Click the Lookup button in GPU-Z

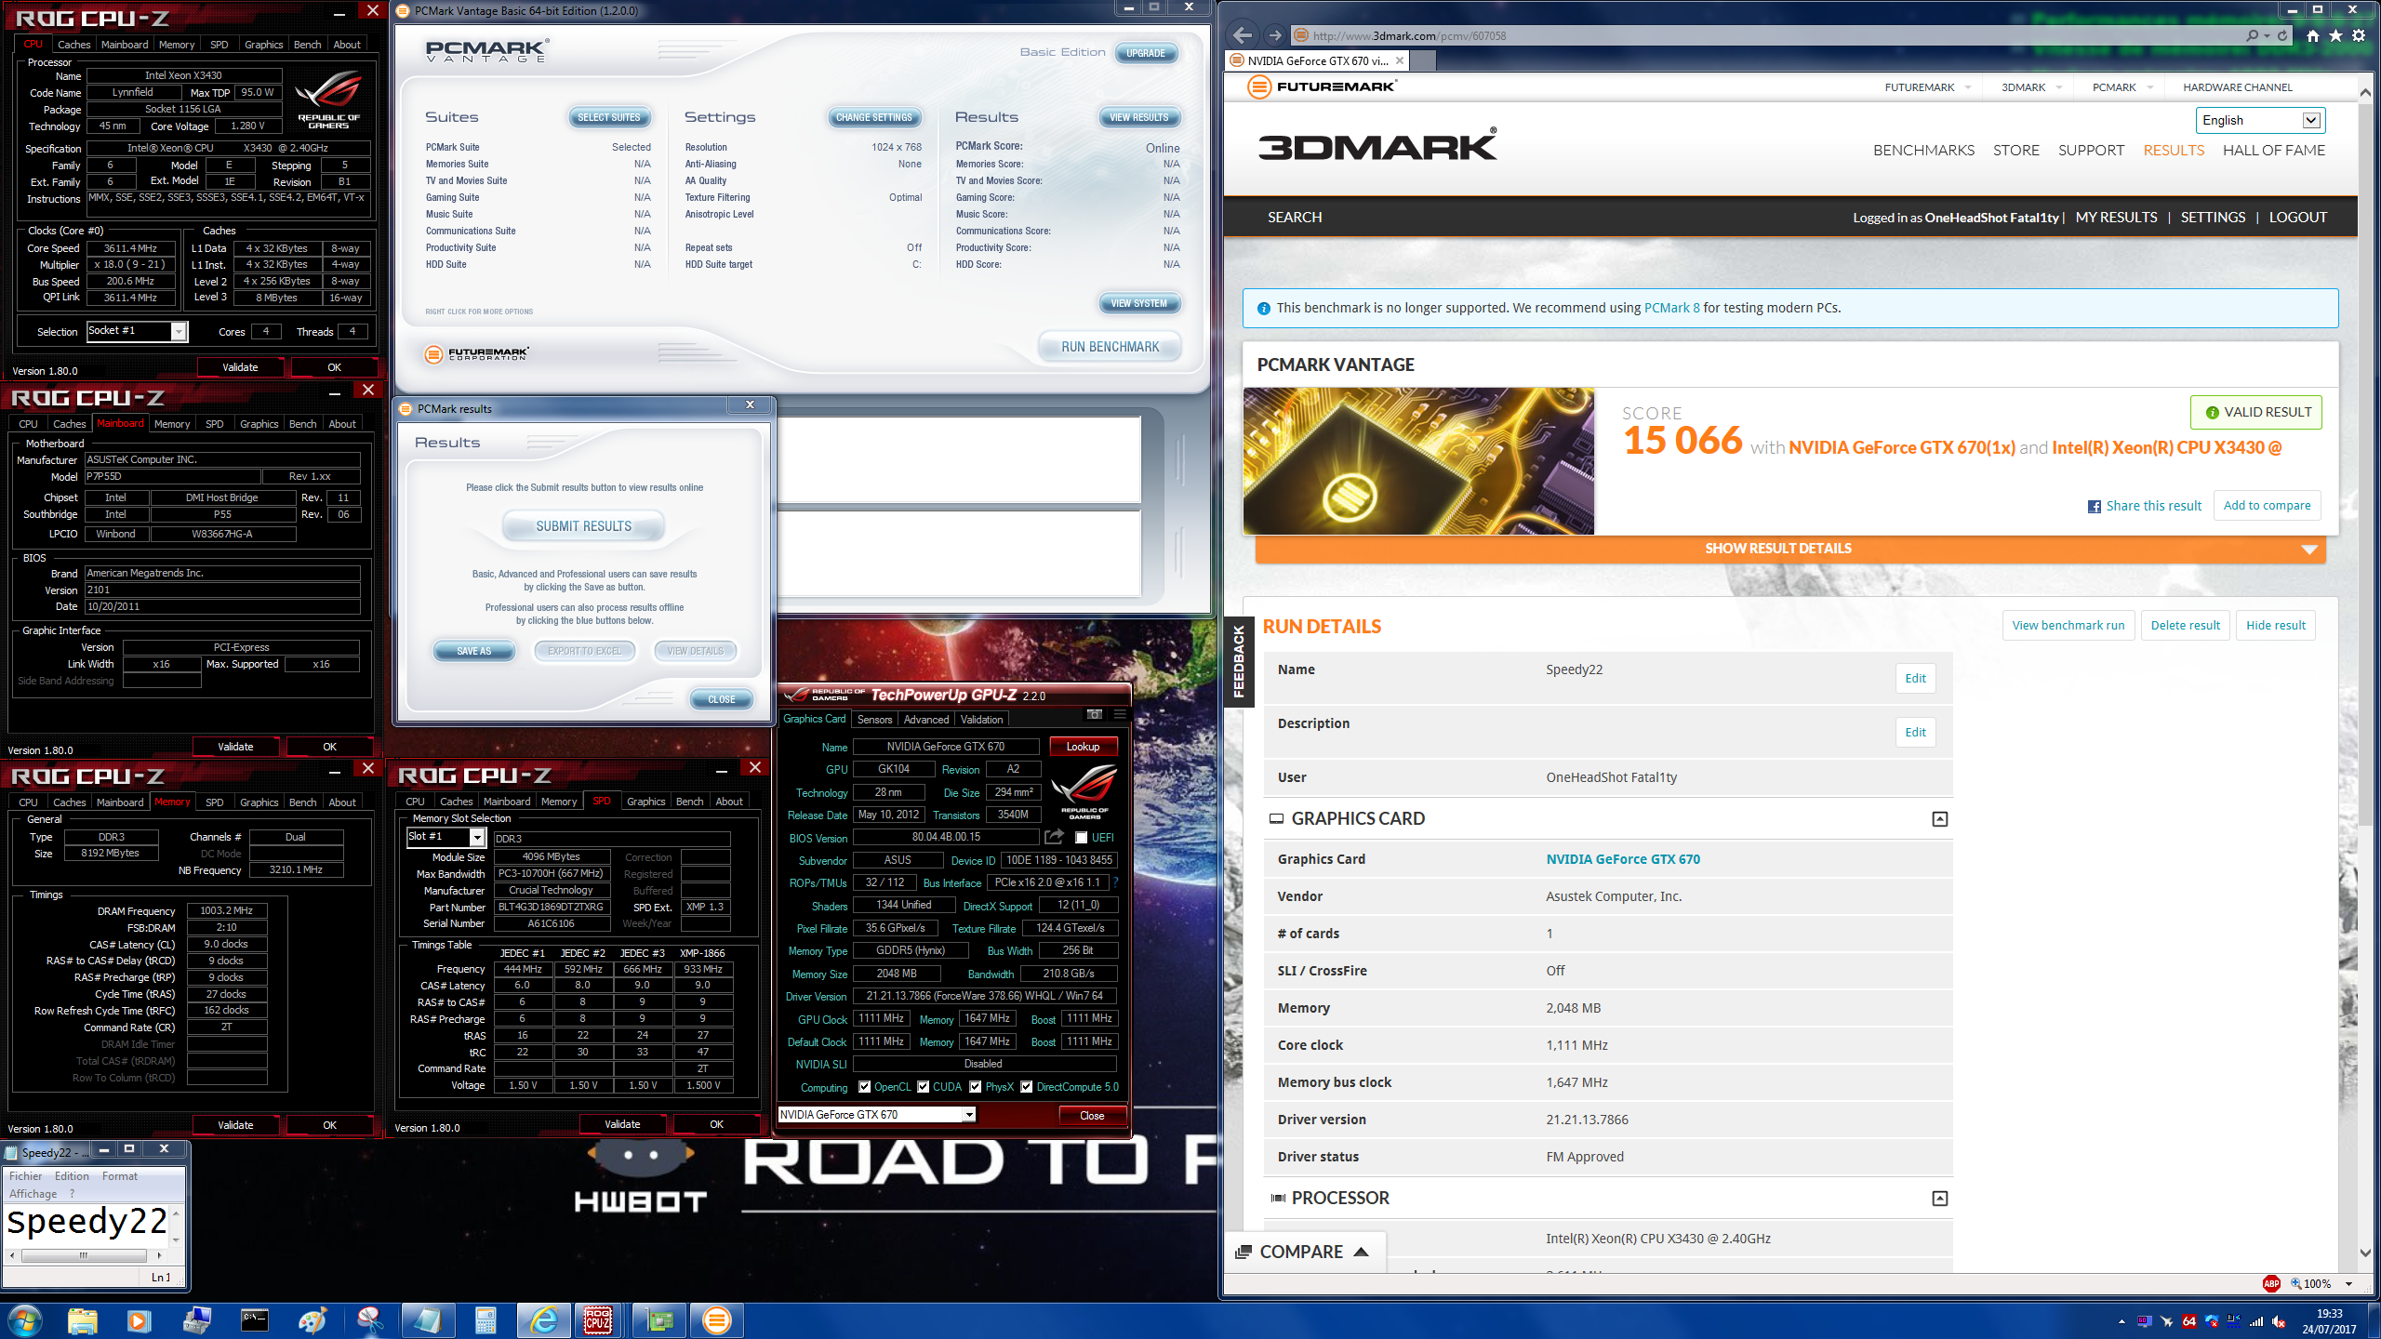tap(1083, 747)
